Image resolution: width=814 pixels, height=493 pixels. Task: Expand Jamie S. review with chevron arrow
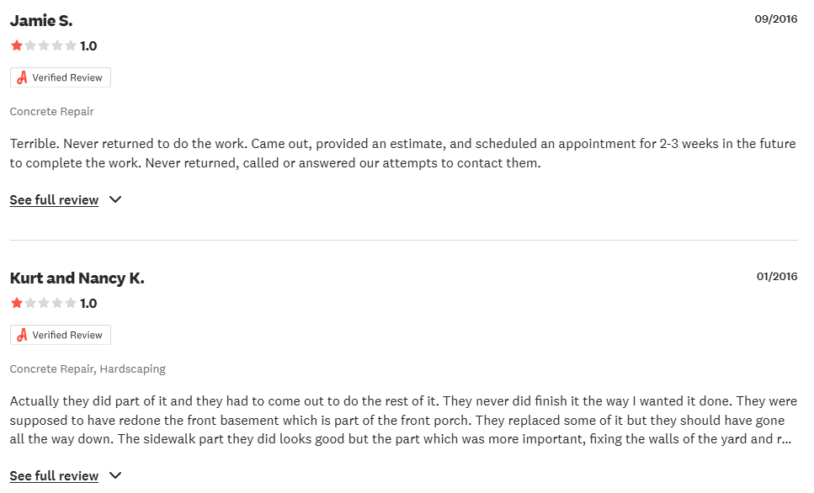coord(115,200)
